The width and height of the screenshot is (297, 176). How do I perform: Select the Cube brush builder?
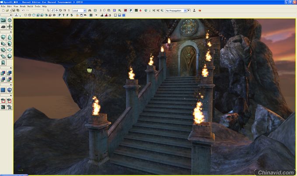pos(3,37)
